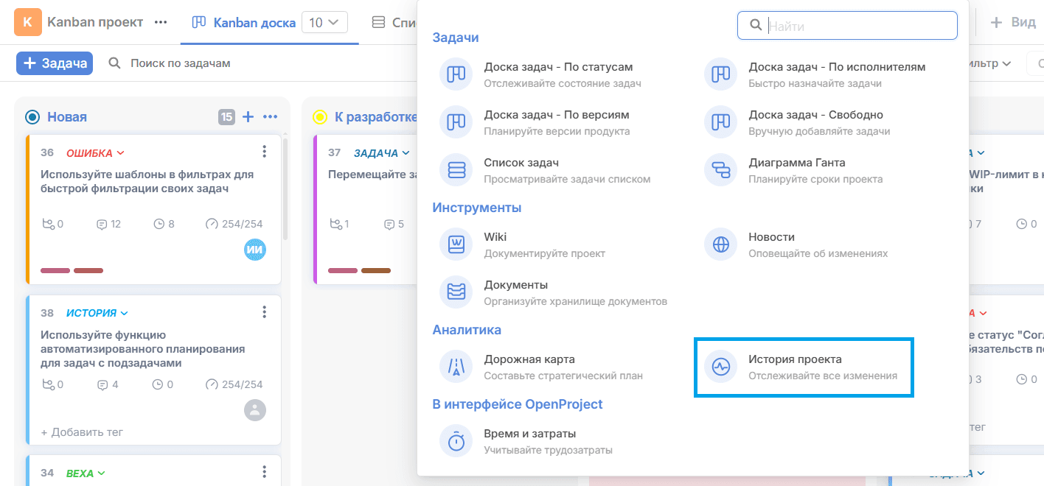The width and height of the screenshot is (1044, 486).
Task: Click the 254/254 progress value on task 36
Action: point(242,224)
